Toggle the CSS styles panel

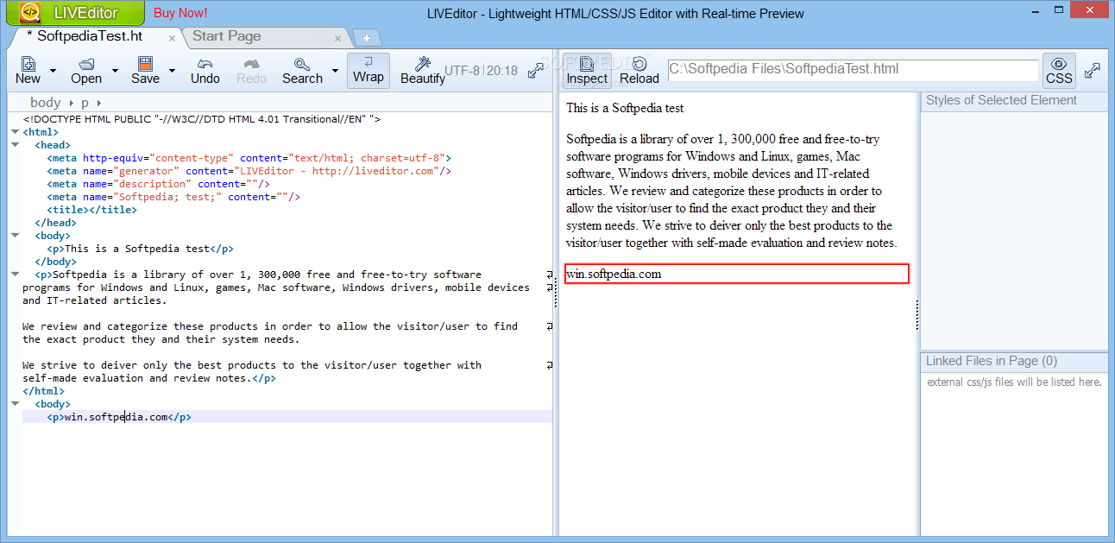(1059, 71)
